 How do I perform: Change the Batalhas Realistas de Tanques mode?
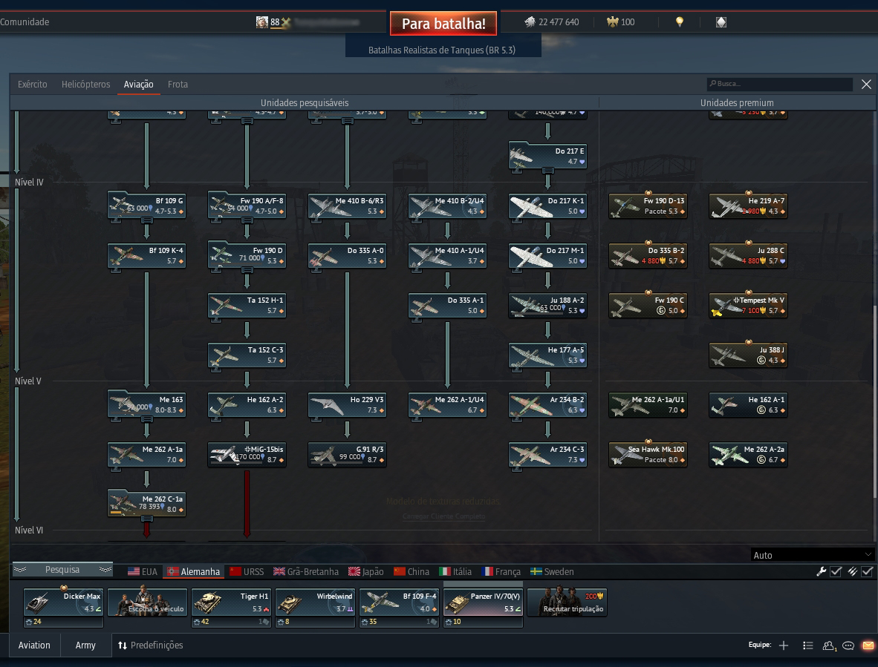[442, 50]
